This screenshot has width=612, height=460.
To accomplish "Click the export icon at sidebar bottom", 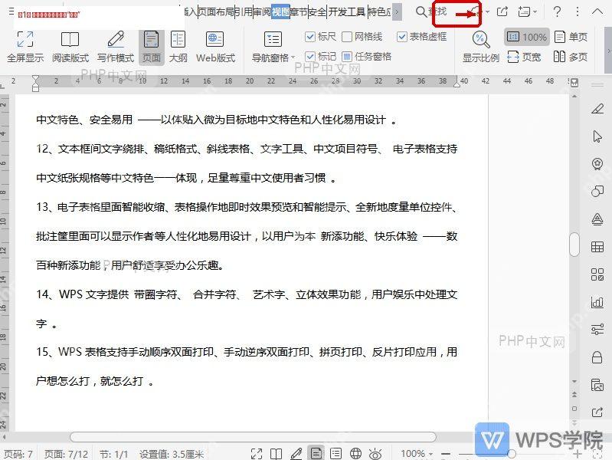I will pos(597,412).
